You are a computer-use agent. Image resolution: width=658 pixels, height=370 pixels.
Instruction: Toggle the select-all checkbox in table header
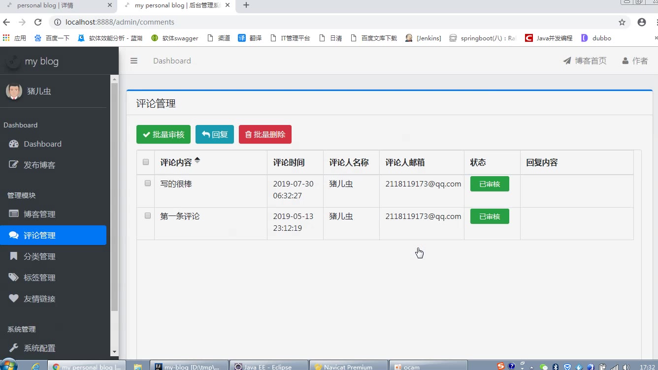pyautogui.click(x=146, y=162)
